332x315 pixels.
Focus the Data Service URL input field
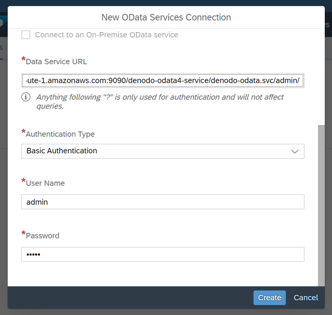click(x=163, y=80)
